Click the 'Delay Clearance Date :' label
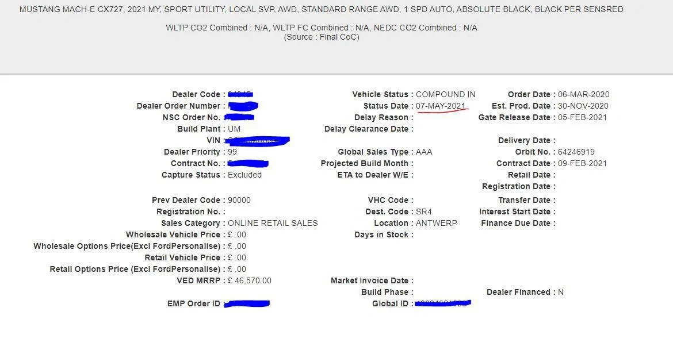 point(369,129)
